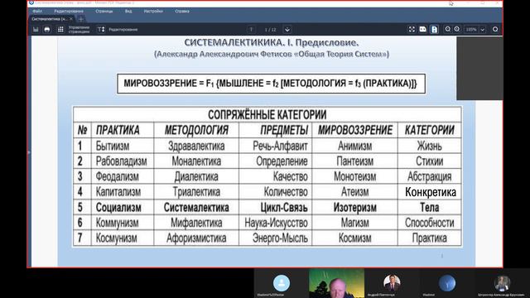Image resolution: width=530 pixels, height=298 pixels.
Task: Click cell Триалектика in table
Action: click(196, 192)
